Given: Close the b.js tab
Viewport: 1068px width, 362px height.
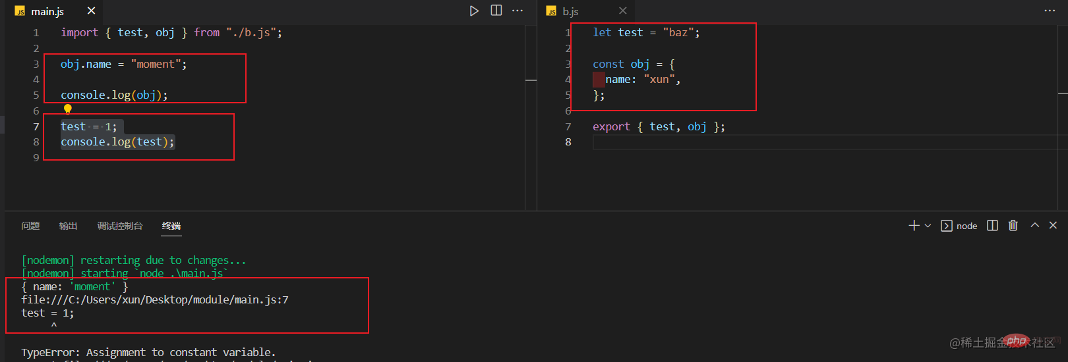Looking at the screenshot, I should 622,11.
